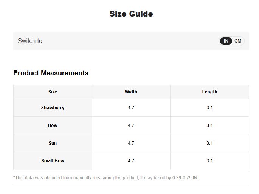Screen dimensions: 259x194
Task: Click the Length value for Strawberry
Action: pos(209,108)
